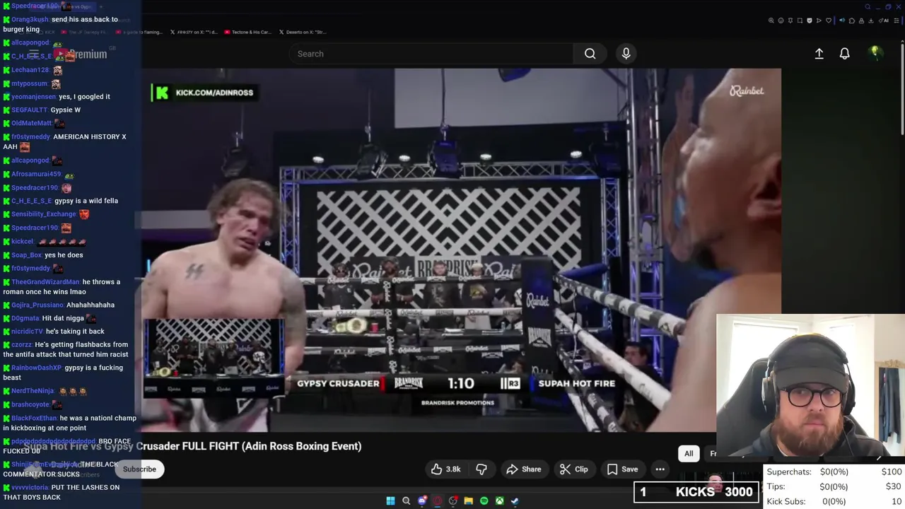Open Steam from the taskbar

coord(515,501)
